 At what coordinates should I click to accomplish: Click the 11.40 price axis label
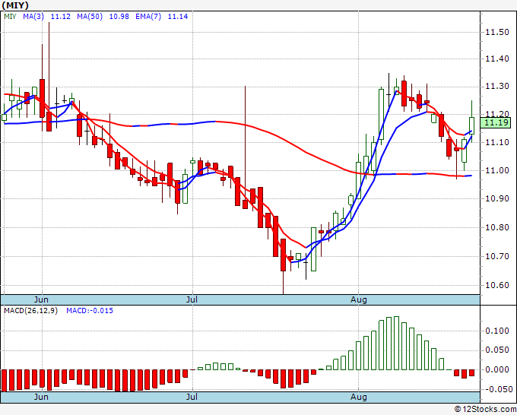pos(497,59)
